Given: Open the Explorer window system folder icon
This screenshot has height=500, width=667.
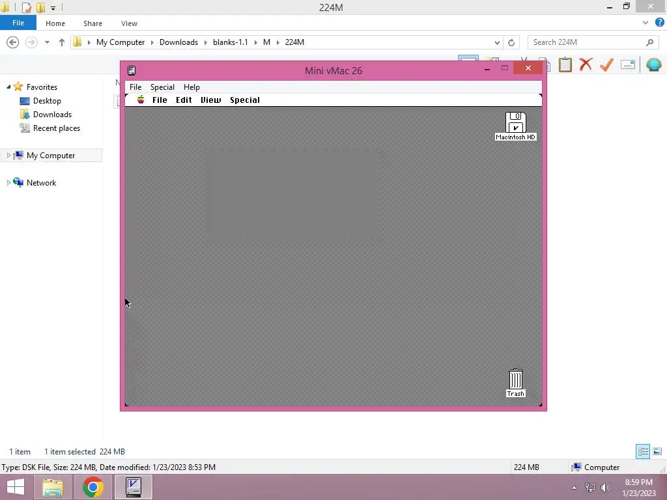Looking at the screenshot, I should [x=5, y=7].
